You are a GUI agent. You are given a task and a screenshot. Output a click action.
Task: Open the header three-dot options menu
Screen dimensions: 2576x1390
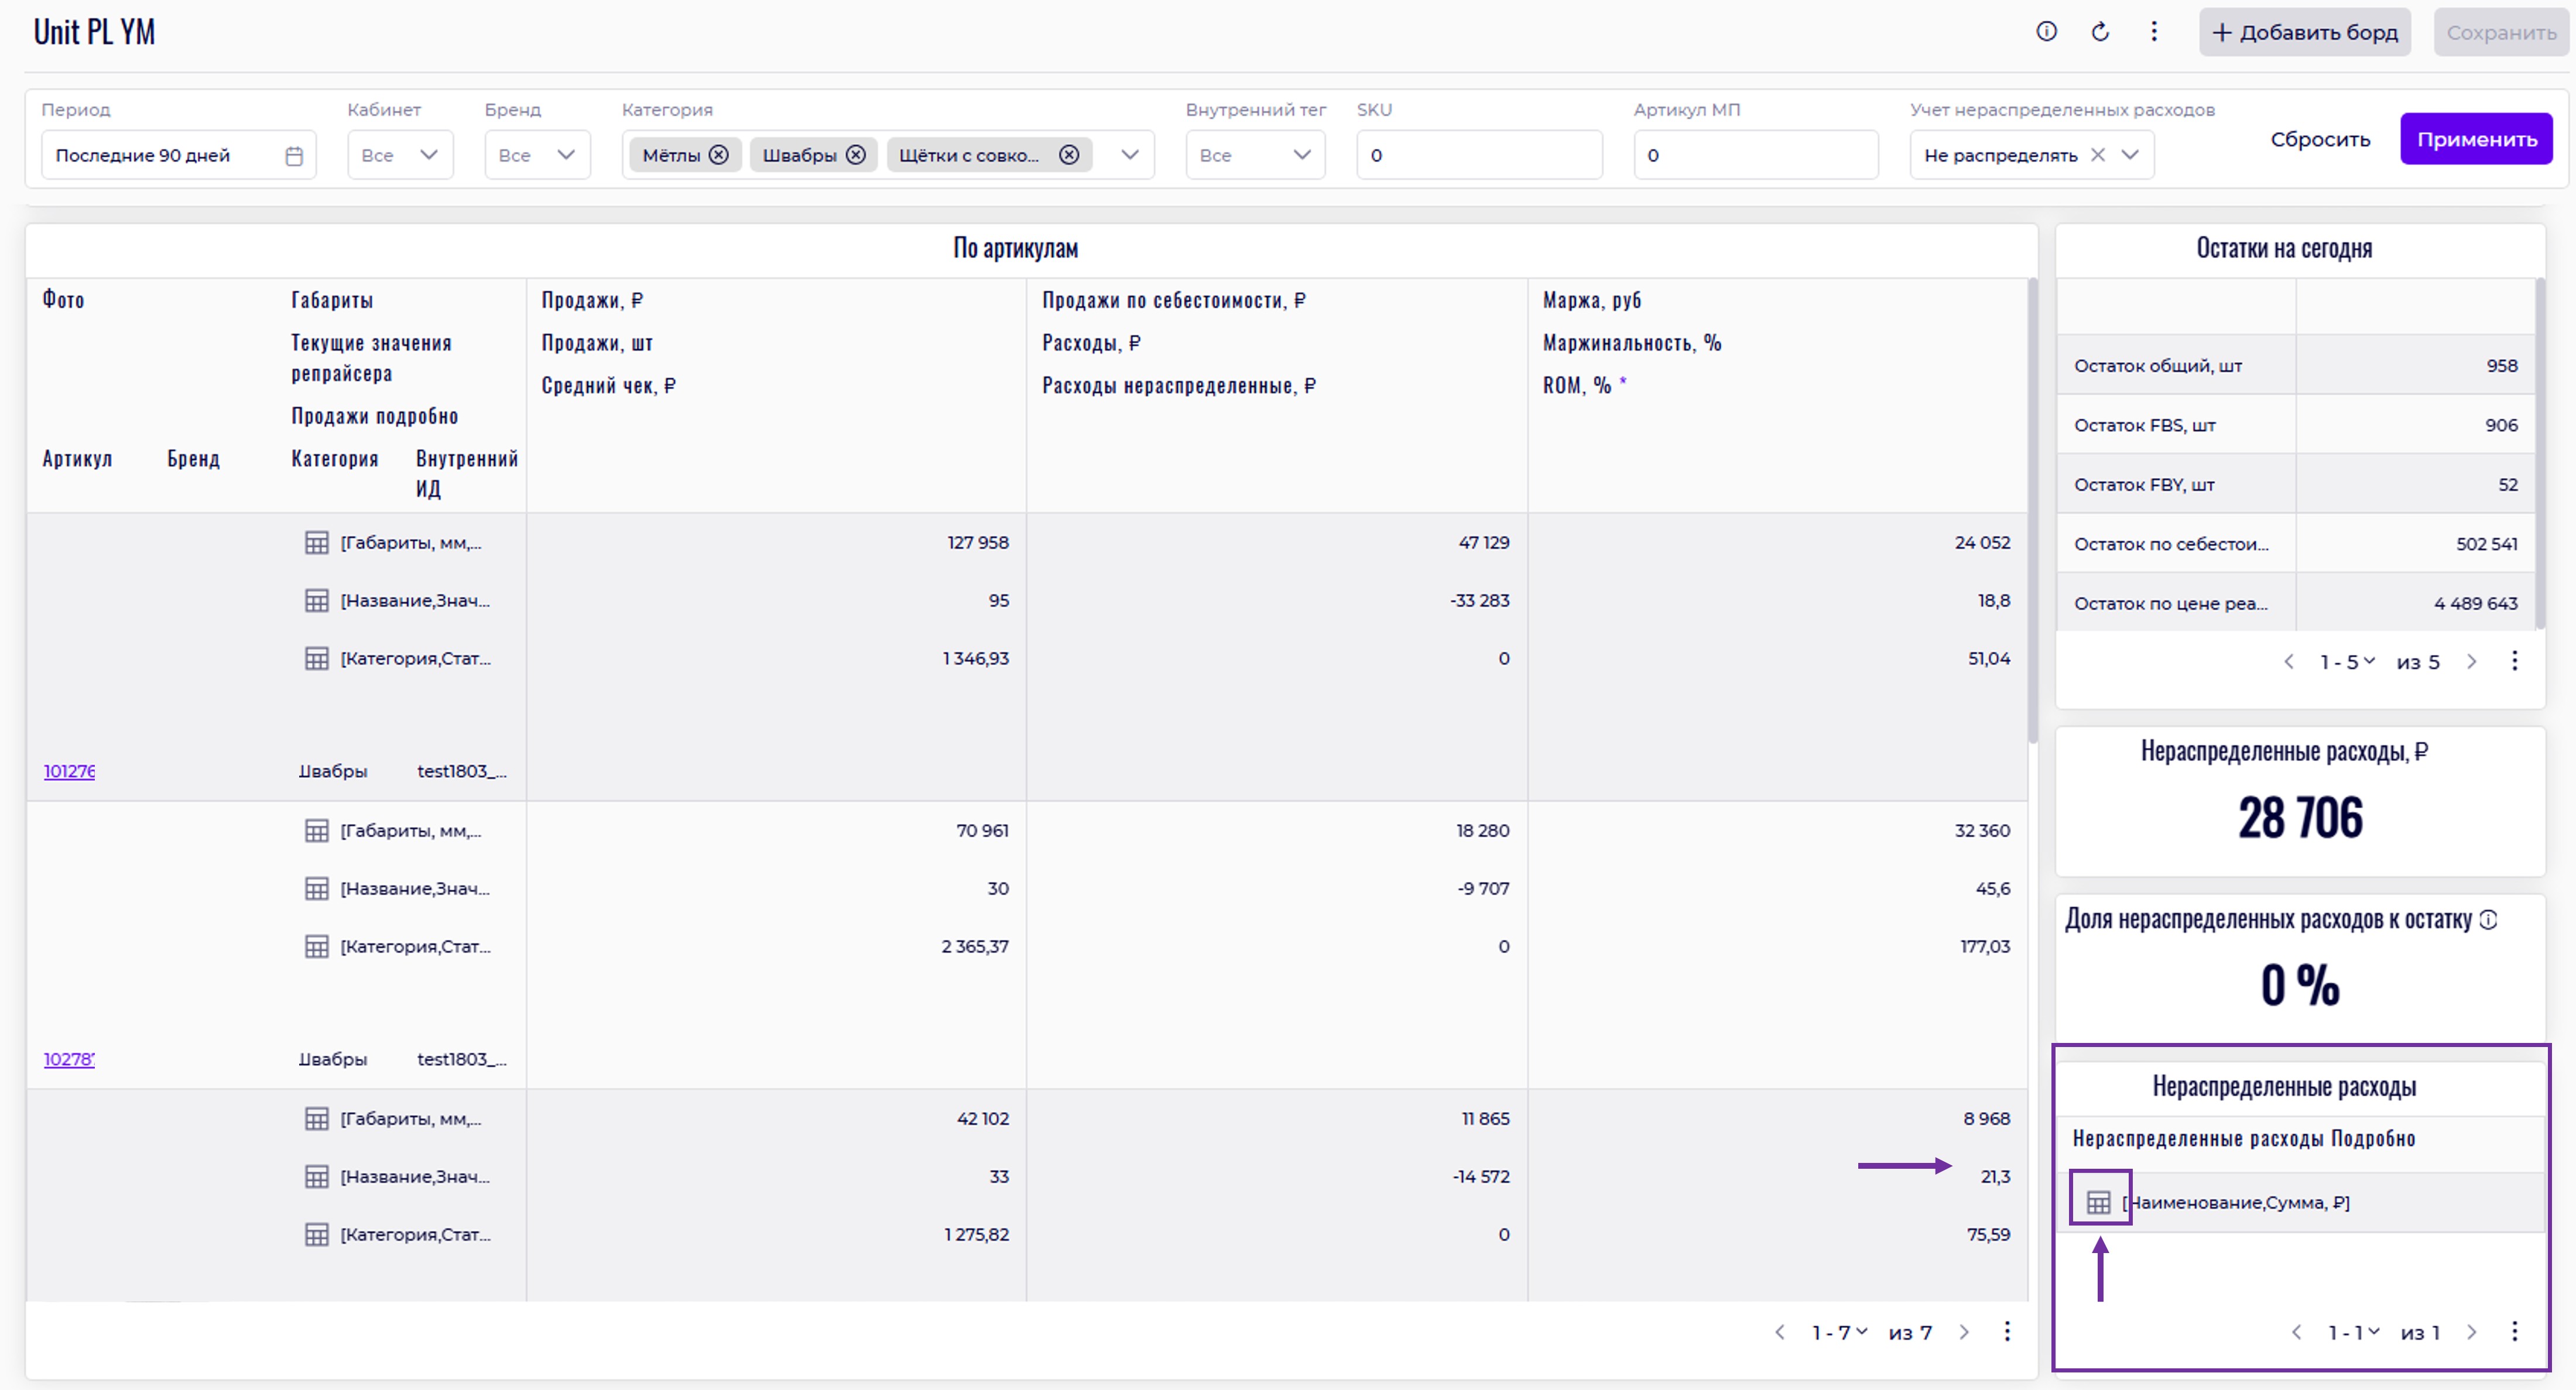(2153, 32)
